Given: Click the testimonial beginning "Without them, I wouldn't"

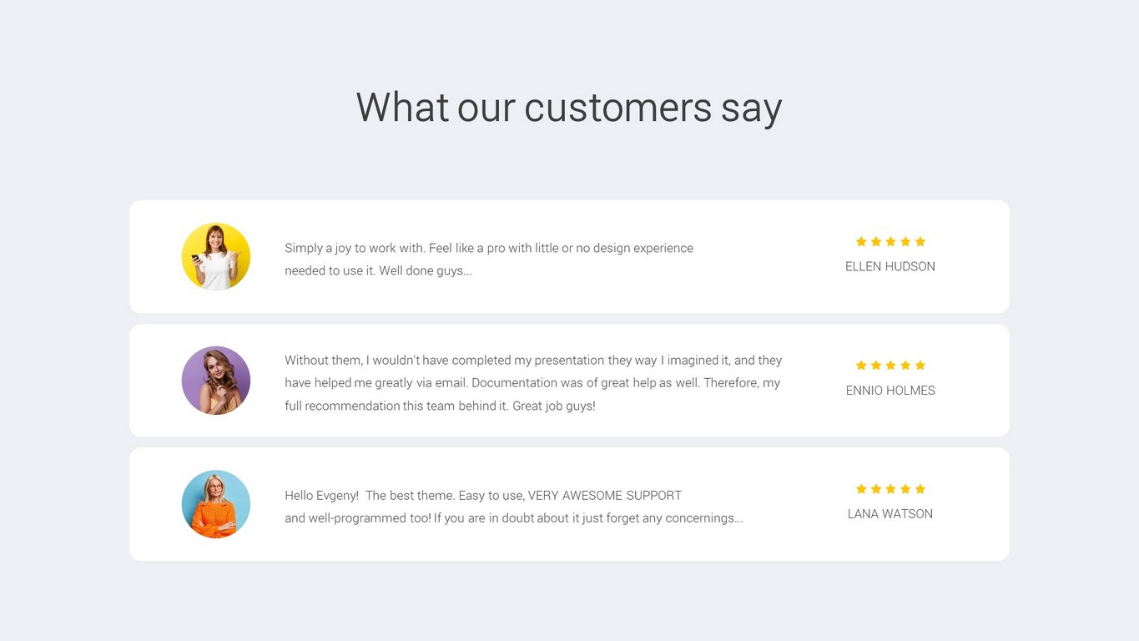Looking at the screenshot, I should click(x=533, y=382).
